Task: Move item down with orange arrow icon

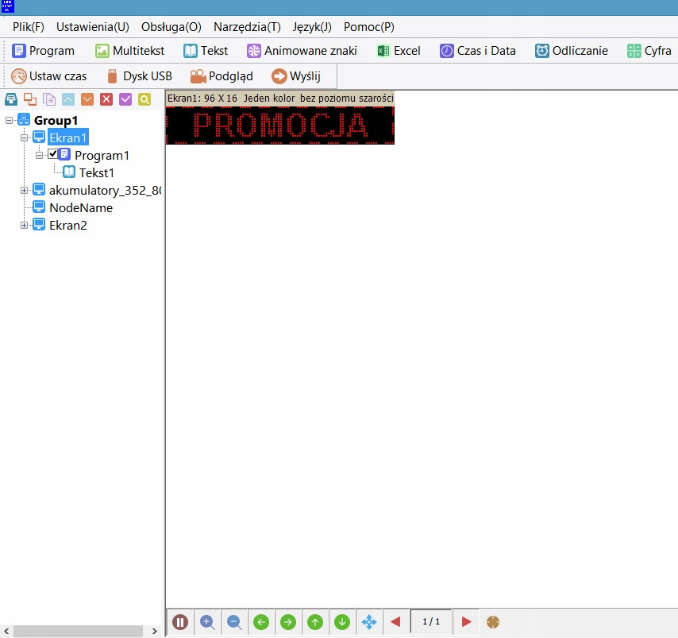Action: 87,99
